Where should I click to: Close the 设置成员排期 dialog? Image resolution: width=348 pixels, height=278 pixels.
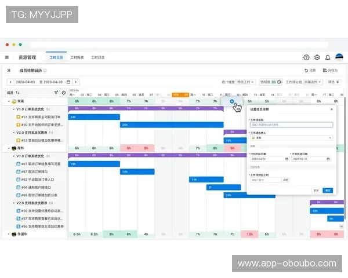coord(332,109)
